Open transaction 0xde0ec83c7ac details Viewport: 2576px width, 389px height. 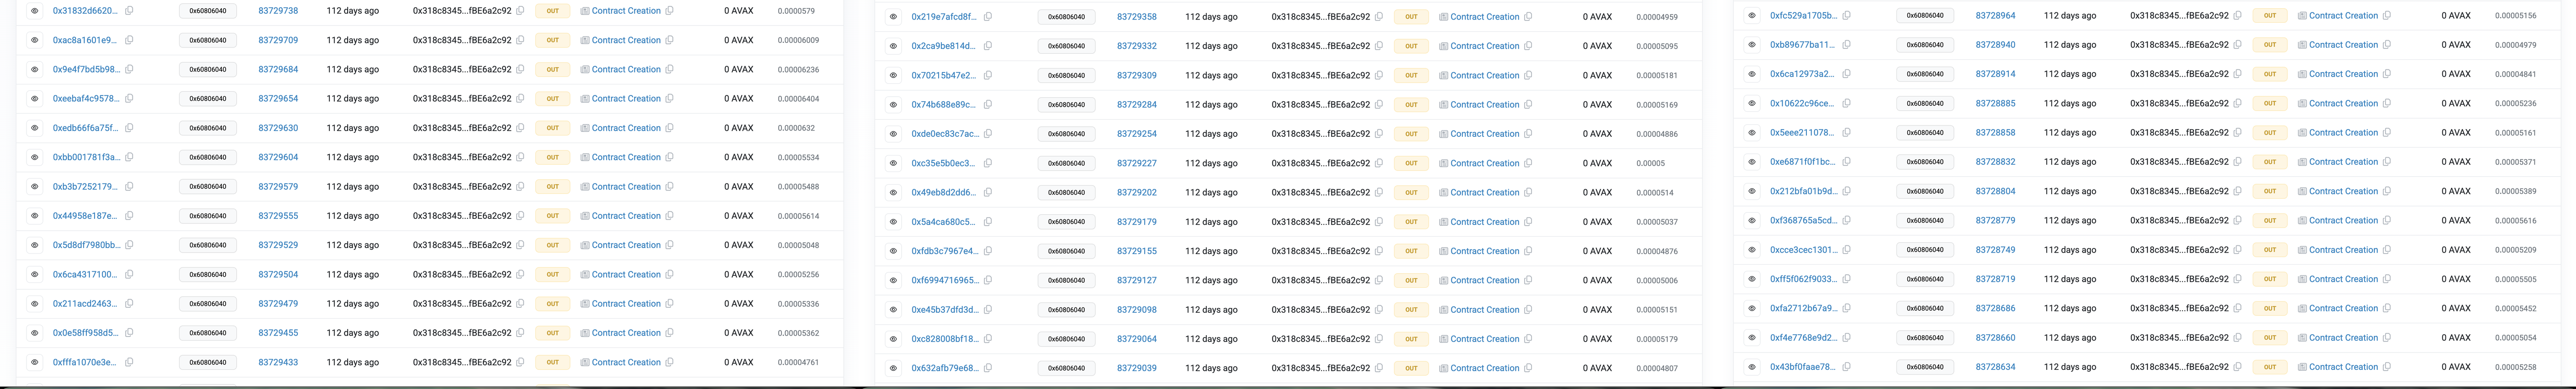[945, 134]
